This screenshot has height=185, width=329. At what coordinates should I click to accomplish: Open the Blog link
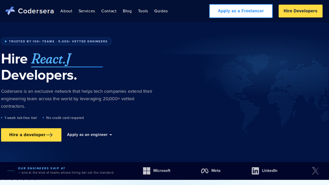127,11
